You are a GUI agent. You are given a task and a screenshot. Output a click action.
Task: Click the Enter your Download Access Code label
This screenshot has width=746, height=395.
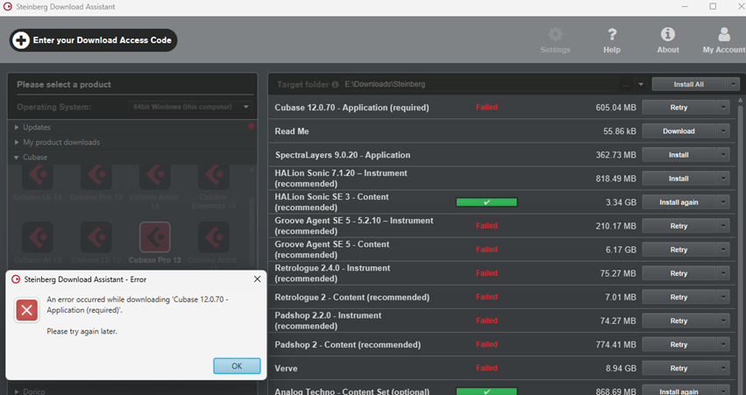103,40
